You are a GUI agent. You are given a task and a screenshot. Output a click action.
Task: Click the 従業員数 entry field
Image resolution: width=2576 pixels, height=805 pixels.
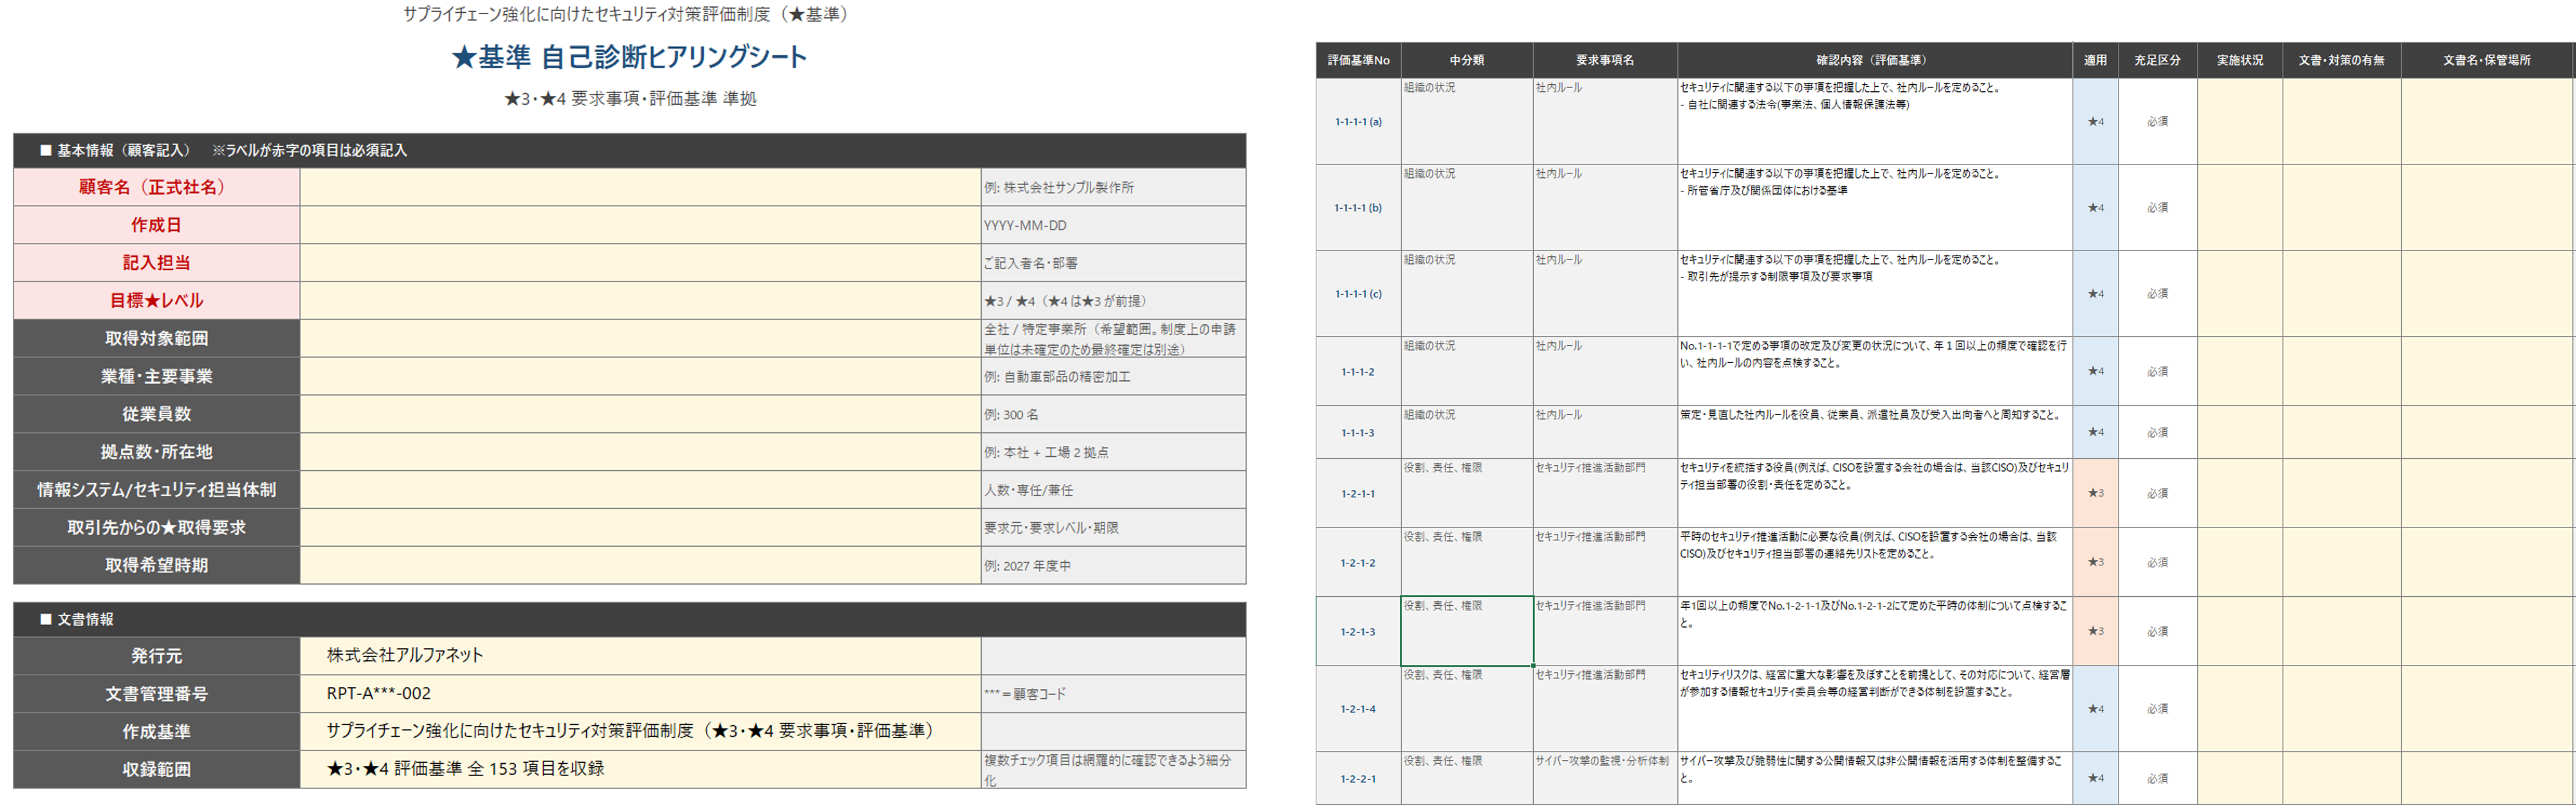pos(640,414)
